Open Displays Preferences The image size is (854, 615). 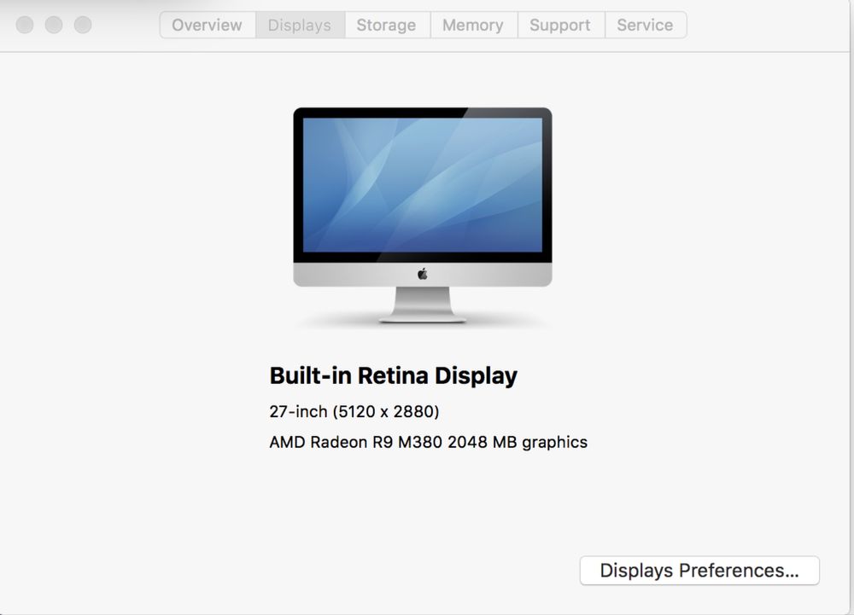coord(699,571)
